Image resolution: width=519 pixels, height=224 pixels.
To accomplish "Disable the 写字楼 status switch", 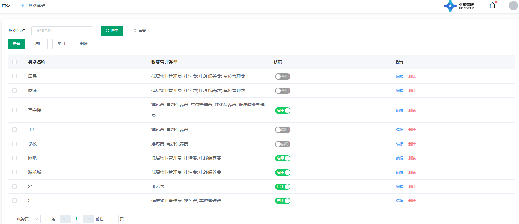I will point(282,110).
